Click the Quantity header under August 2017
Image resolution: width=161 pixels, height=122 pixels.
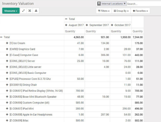70,31
